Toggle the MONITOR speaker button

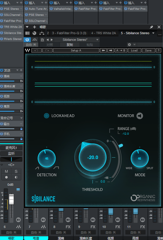[x=140, y=116]
